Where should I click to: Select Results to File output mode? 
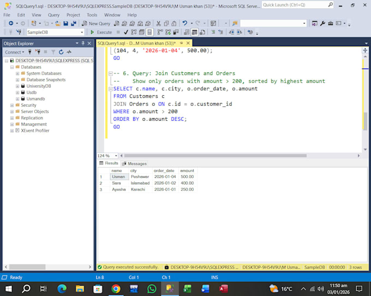202,32
